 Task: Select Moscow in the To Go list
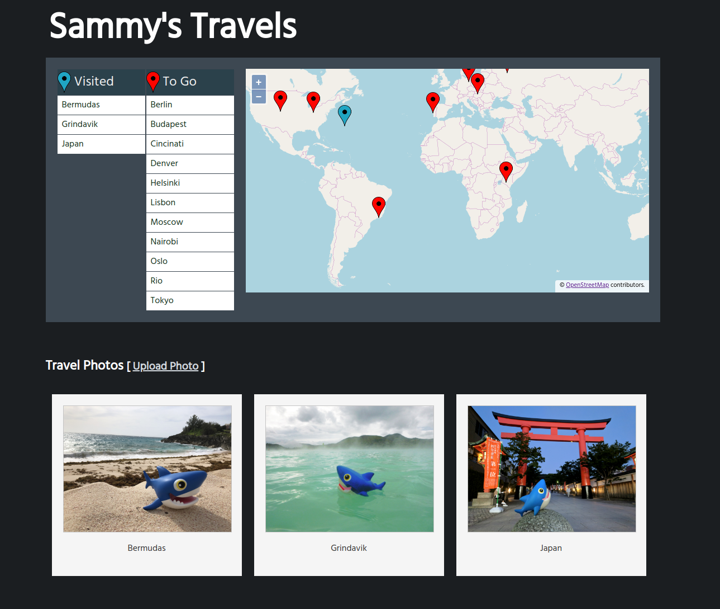190,223
